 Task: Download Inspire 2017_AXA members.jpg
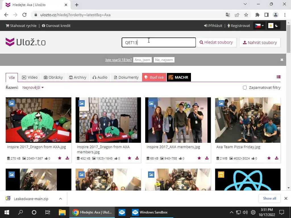click(207, 158)
